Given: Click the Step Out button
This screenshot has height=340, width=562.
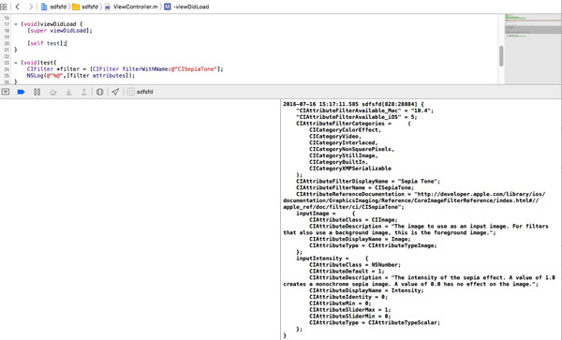Looking at the screenshot, I should 84,92.
